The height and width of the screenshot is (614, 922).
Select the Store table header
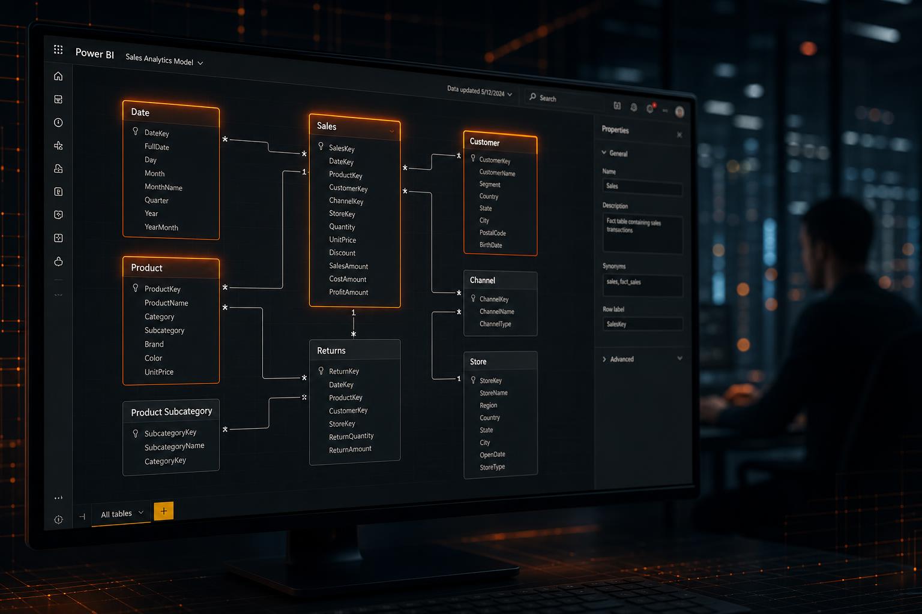click(501, 362)
